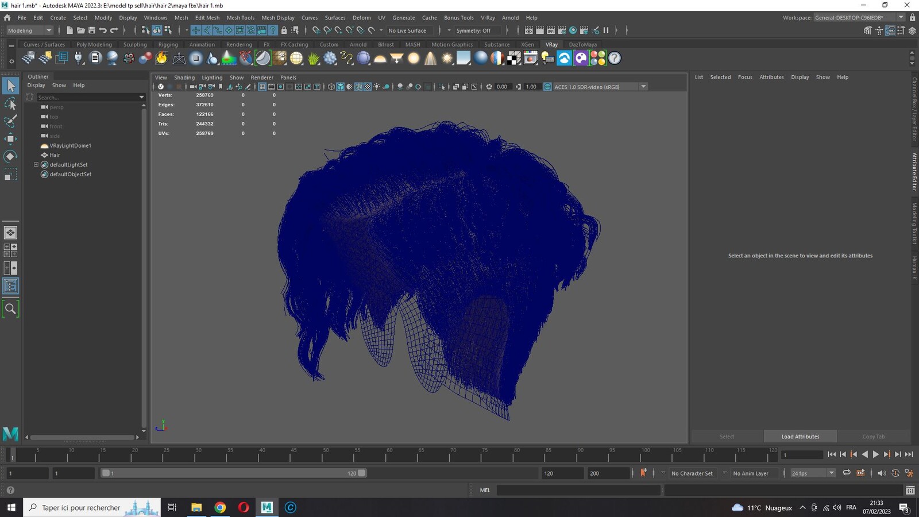Open the Modeling menu set dropdown

[x=29, y=30]
